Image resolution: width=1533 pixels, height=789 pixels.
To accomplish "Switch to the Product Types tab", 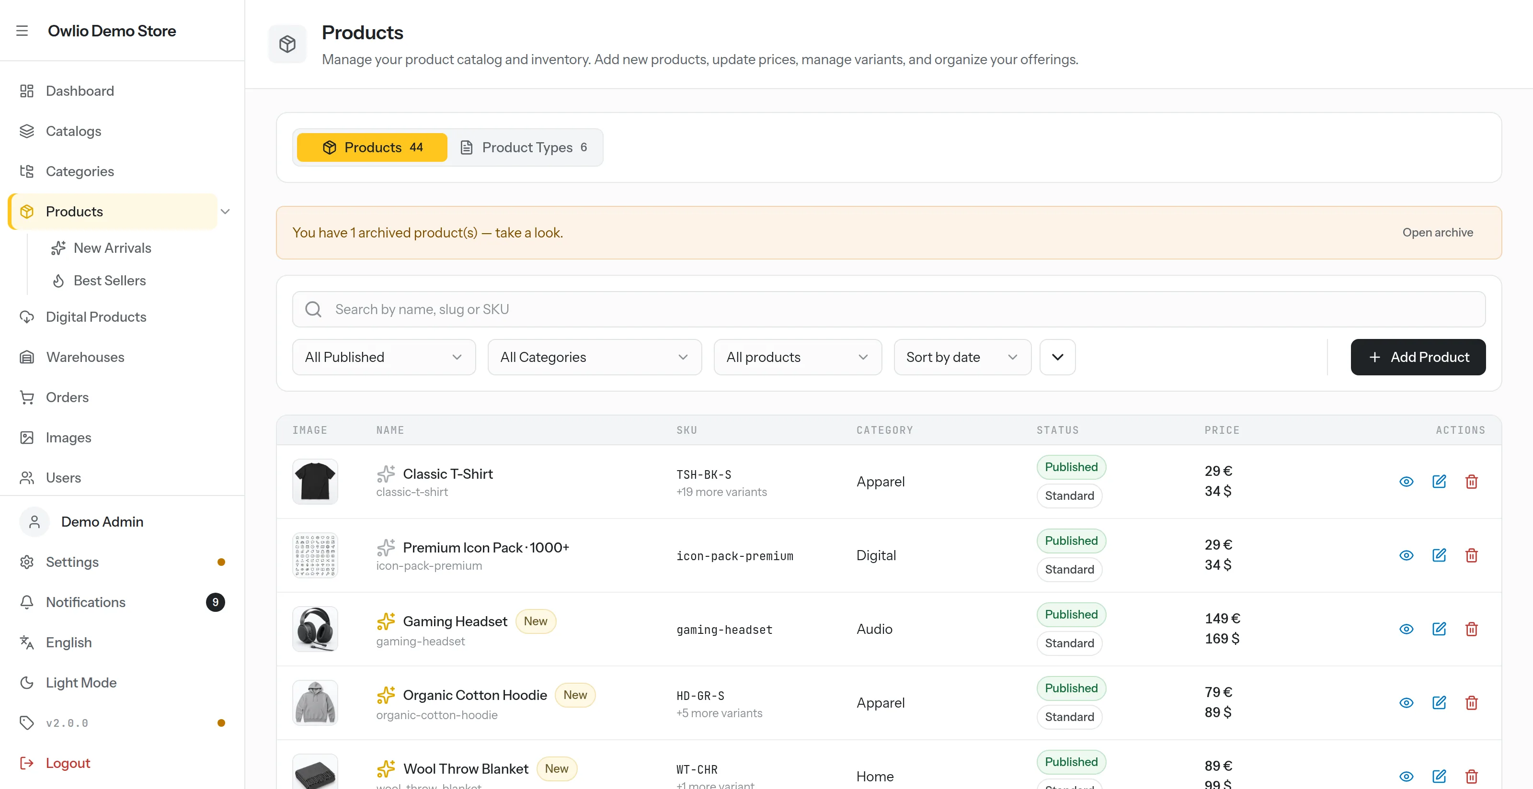I will pyautogui.click(x=525, y=147).
